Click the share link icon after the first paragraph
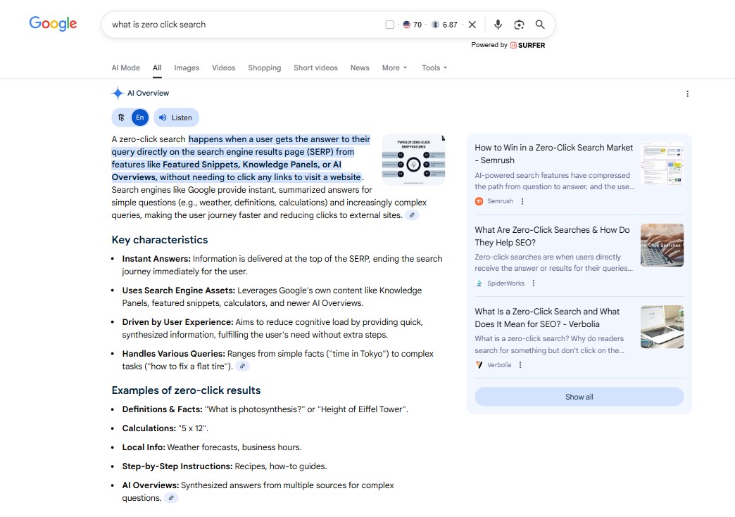735x517 pixels. (411, 215)
